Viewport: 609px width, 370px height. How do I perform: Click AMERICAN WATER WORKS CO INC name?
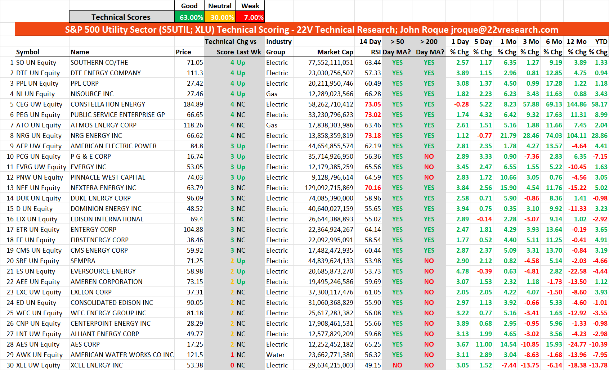click(122, 355)
